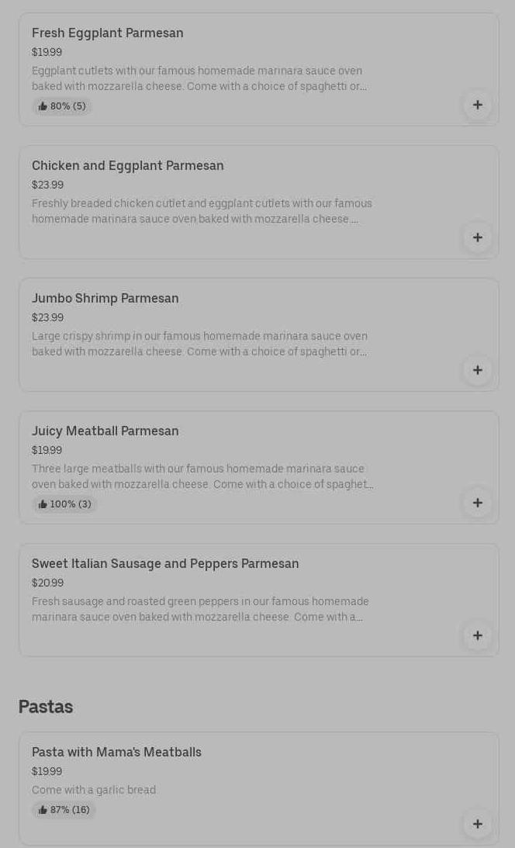515x848 pixels.
Task: View the Jumbo Shrimp Parmesan title
Action: 105,298
